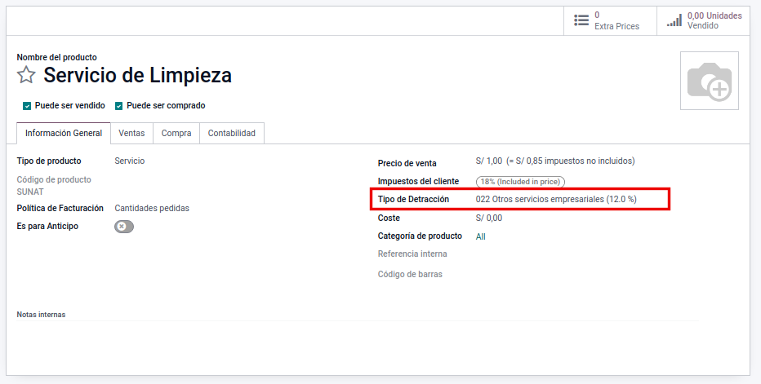Click the Servicio de Limpieza product name
The width and height of the screenshot is (761, 384).
pyautogui.click(x=137, y=76)
